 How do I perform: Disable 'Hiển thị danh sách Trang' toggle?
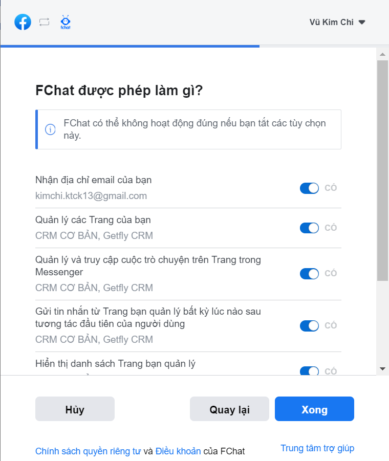(x=309, y=370)
